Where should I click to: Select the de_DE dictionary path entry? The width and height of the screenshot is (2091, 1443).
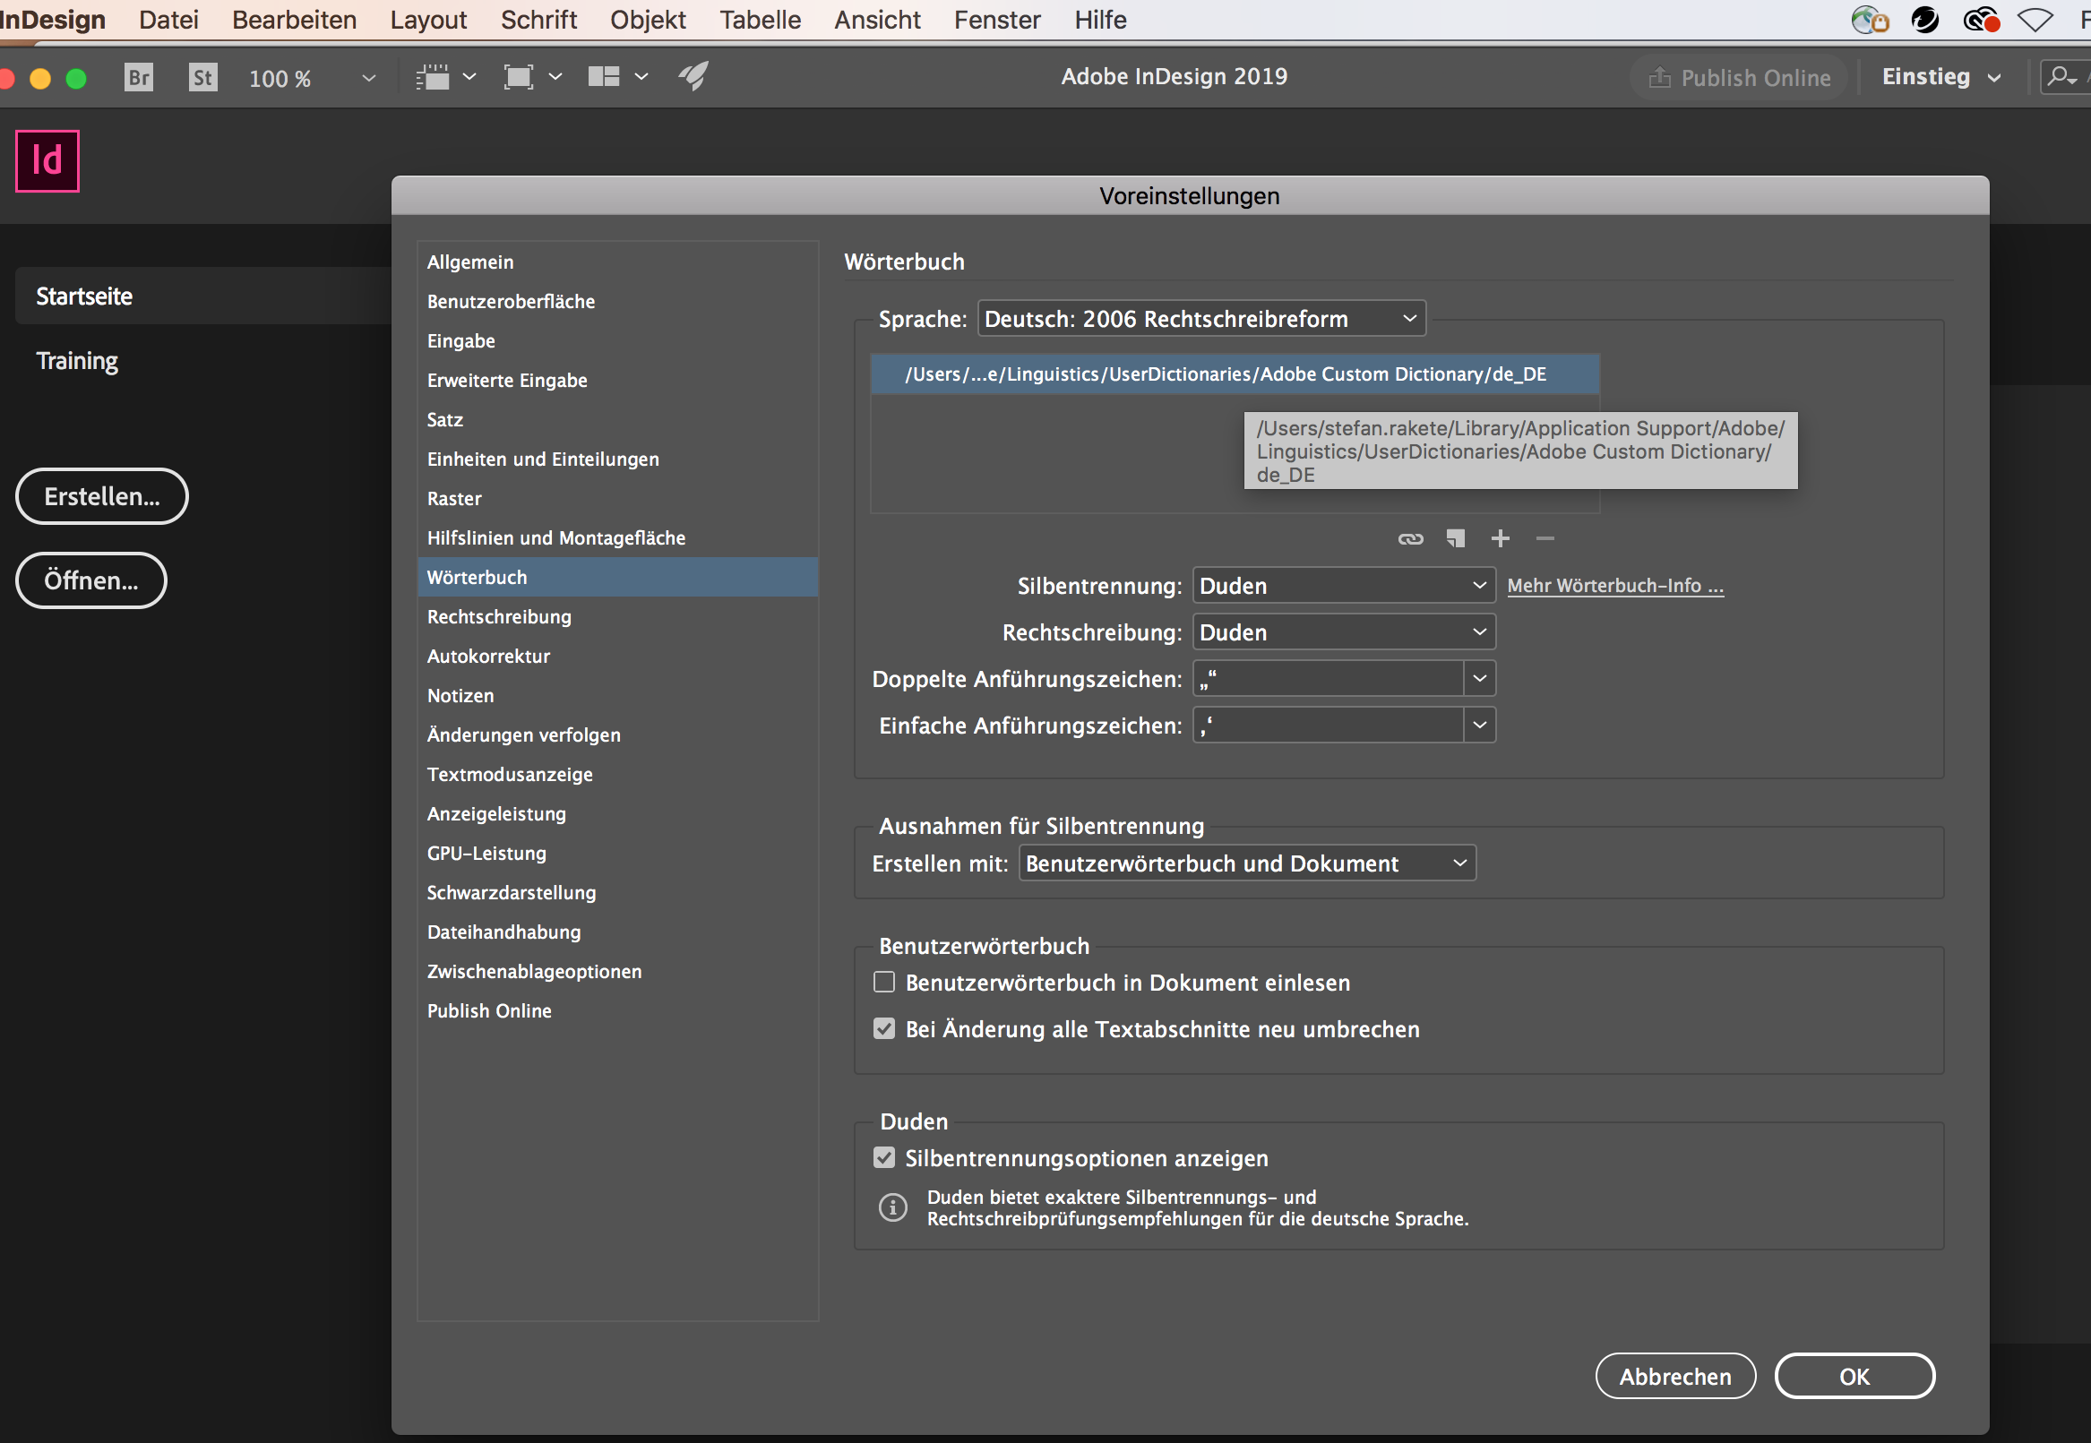1225,374
